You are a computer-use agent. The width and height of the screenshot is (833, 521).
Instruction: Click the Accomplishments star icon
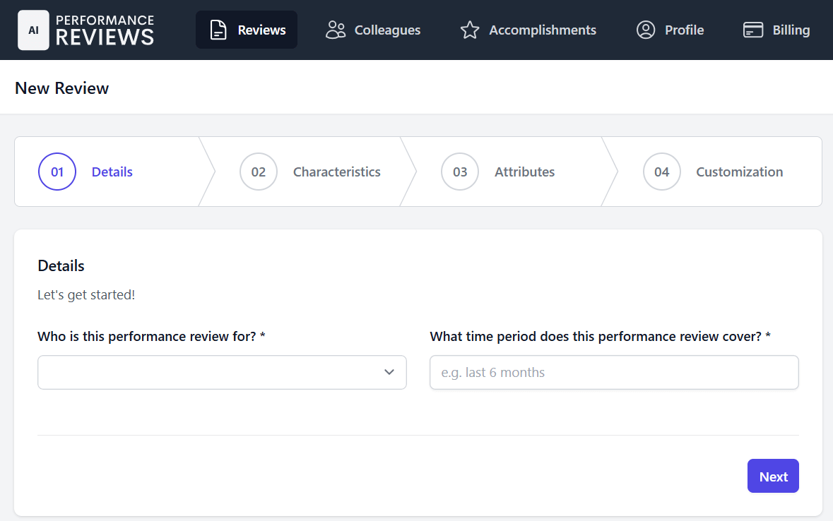470,30
